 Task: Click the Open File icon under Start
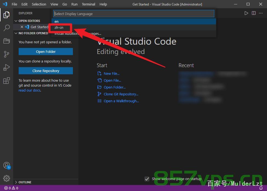click(100, 80)
